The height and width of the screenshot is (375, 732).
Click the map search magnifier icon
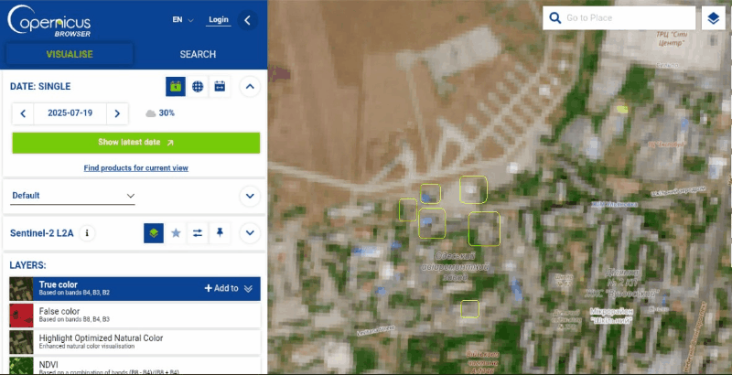(x=554, y=18)
